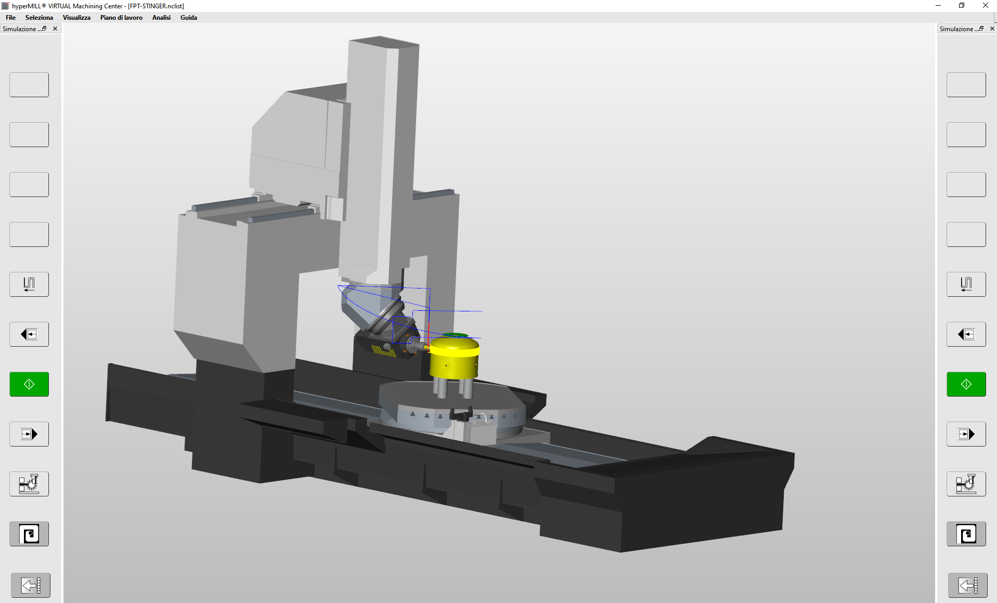This screenshot has height=603, width=997.
Task: Minimize the hyperMILL window
Action: pos(938,6)
